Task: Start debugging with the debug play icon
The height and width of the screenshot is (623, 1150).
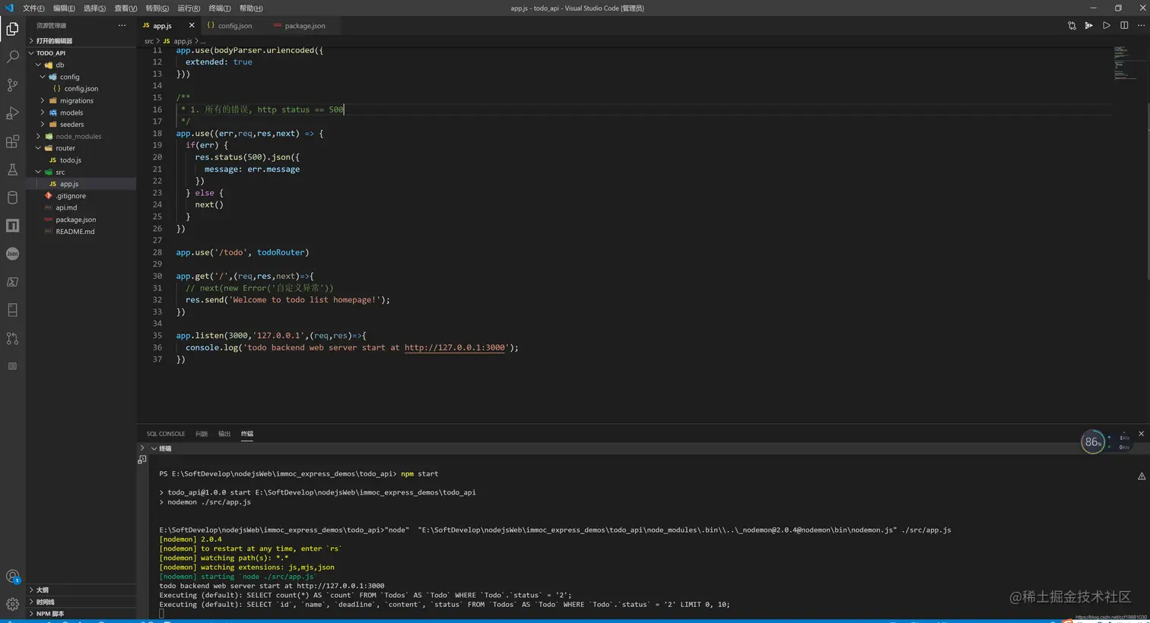Action: point(1088,25)
